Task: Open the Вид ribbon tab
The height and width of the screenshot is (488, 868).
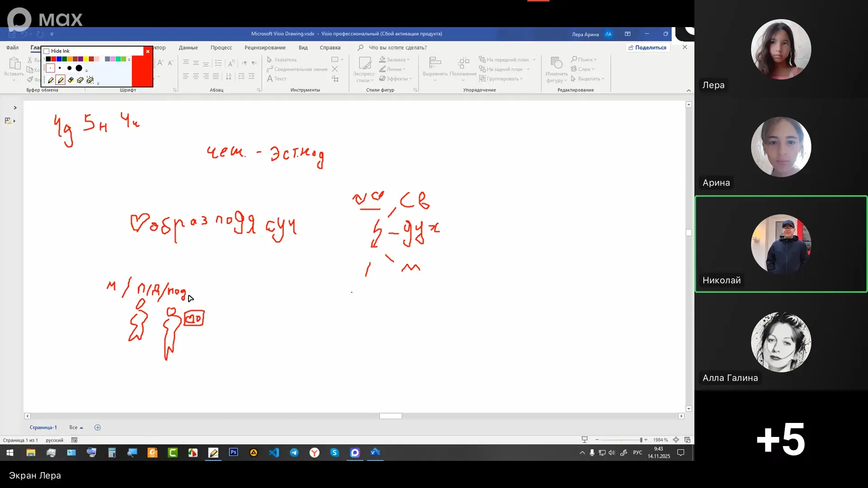Action: [303, 47]
